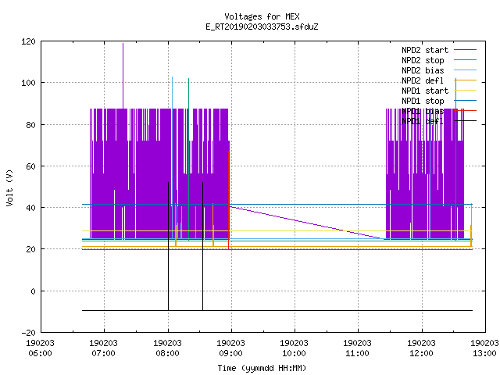This screenshot has height=375, width=500.
Task: Click the 'NPD1 defl' legend label
Action: click(423, 122)
